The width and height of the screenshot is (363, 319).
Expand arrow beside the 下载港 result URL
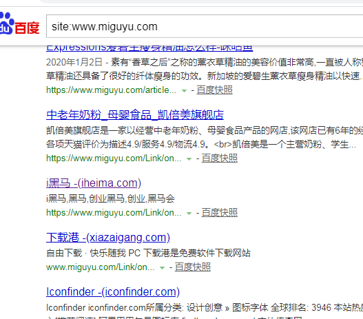click(163, 268)
